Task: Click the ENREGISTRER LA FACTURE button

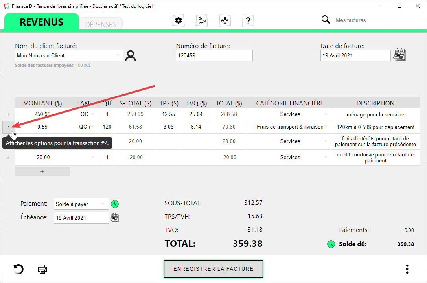Action: [213, 269]
